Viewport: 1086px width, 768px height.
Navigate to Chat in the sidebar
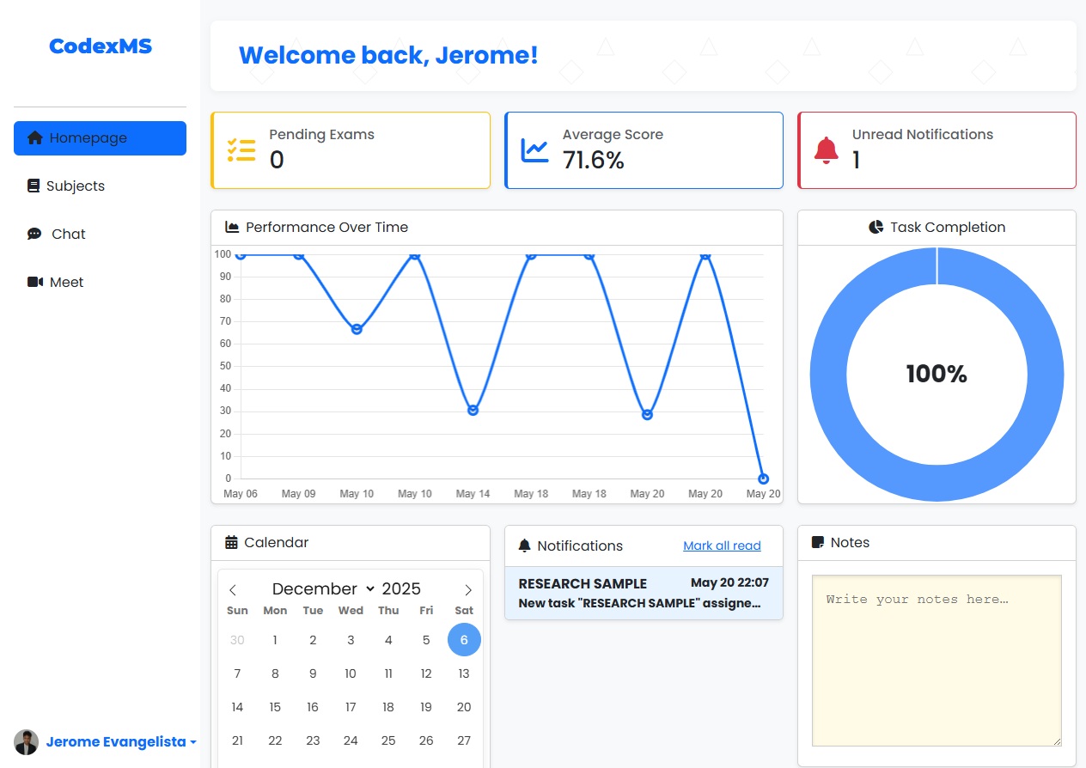tap(68, 235)
